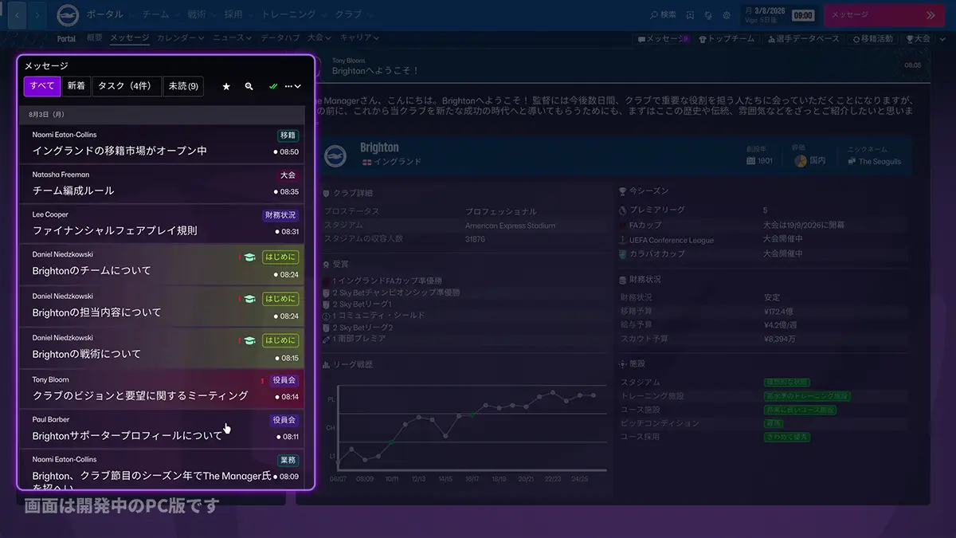956x538 pixels.
Task: Click graduation cap icon on Brightonの担当内容について
Action: [249, 299]
